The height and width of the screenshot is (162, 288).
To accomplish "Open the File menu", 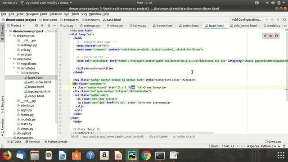I will coord(4,14).
